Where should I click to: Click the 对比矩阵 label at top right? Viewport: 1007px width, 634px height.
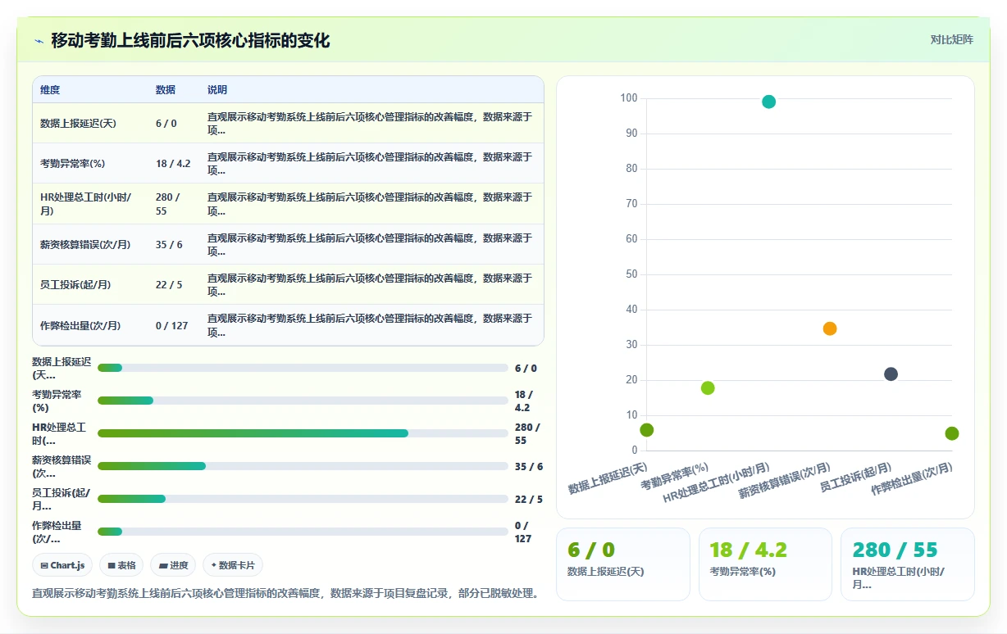pyautogui.click(x=951, y=40)
